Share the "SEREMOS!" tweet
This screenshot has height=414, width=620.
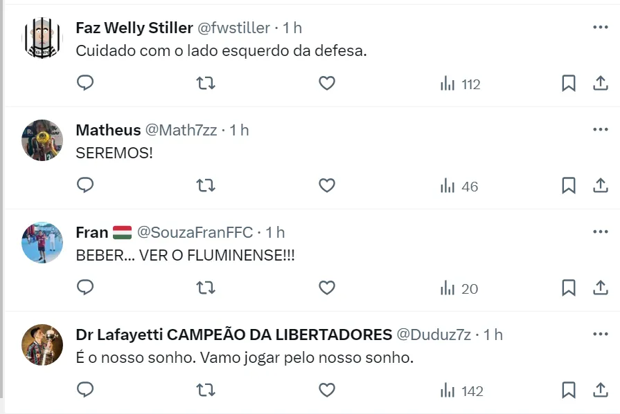pos(600,186)
